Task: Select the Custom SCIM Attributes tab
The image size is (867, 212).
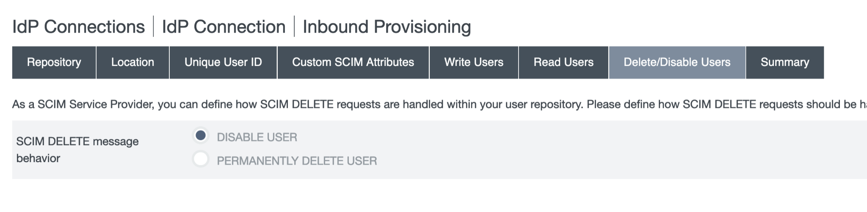Action: [353, 63]
